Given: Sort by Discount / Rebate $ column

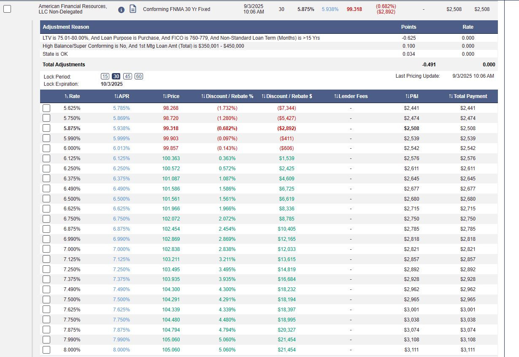Looking at the screenshot, I should click(x=287, y=96).
